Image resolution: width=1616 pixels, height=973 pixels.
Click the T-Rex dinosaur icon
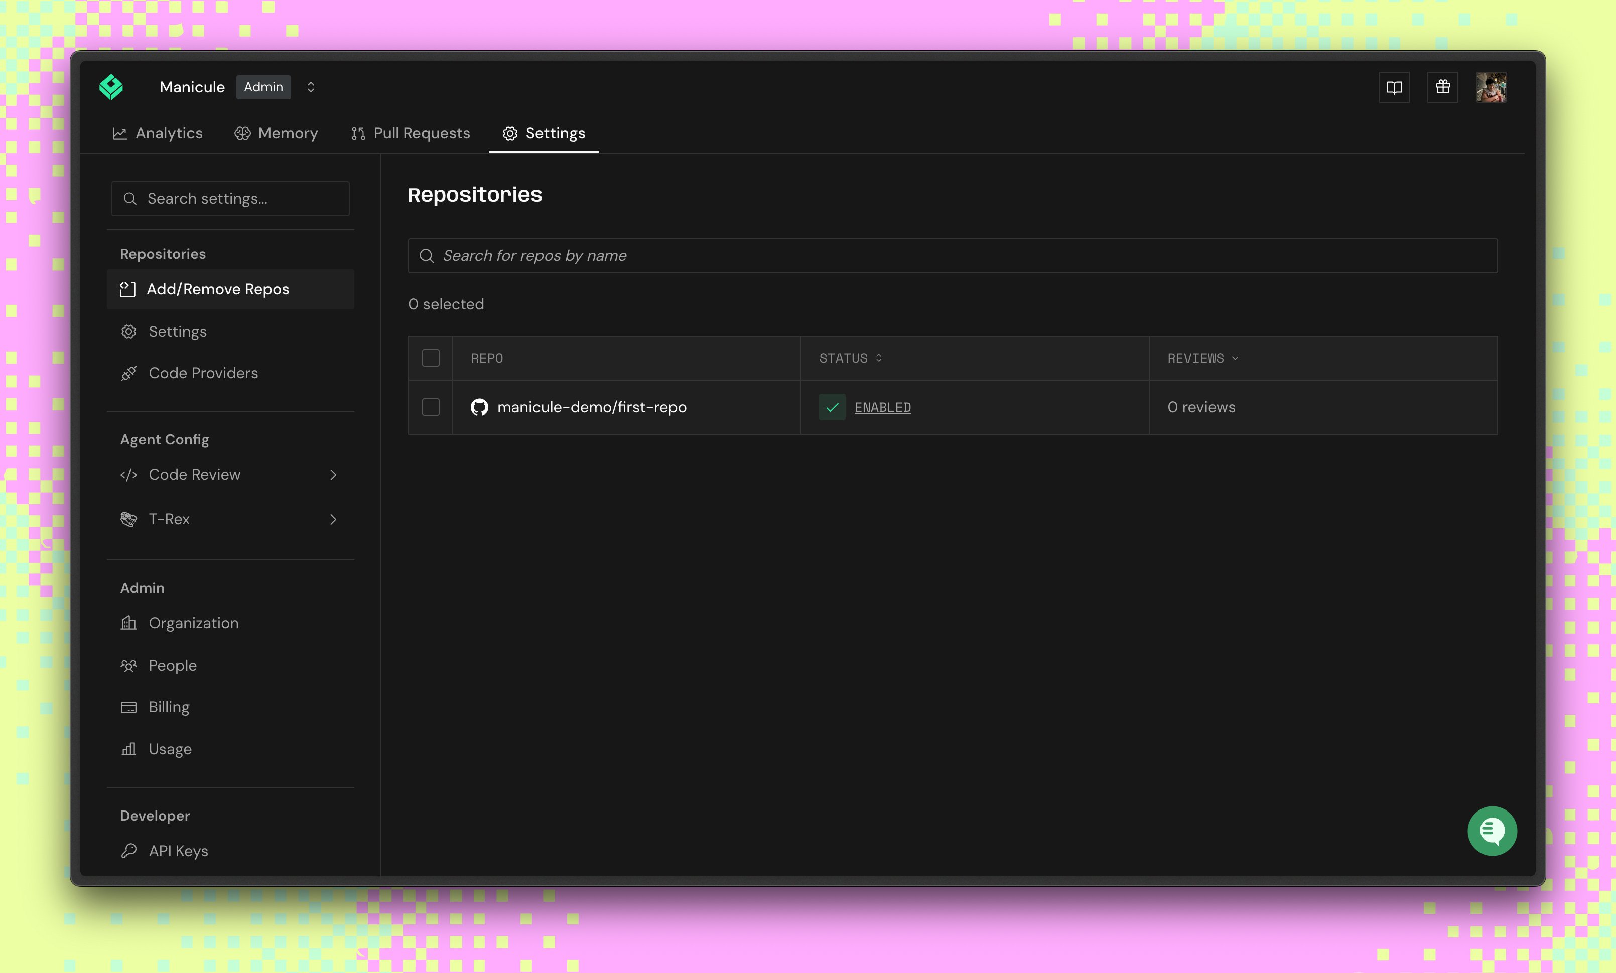click(x=128, y=519)
